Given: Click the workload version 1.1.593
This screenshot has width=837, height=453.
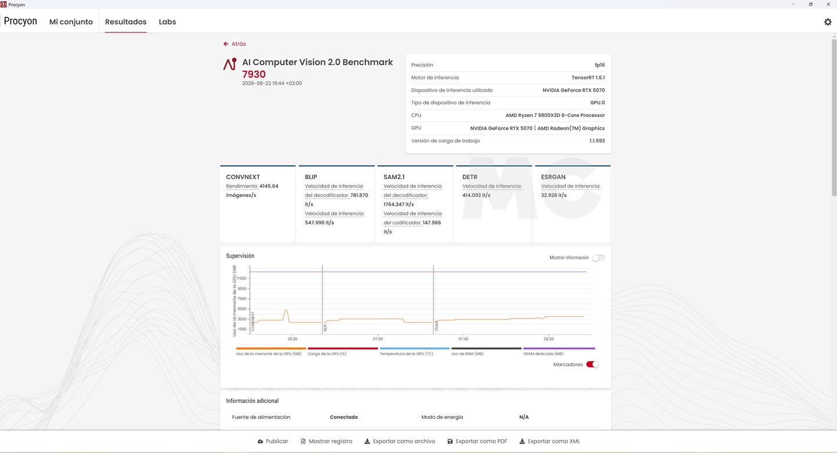Looking at the screenshot, I should click(x=597, y=141).
